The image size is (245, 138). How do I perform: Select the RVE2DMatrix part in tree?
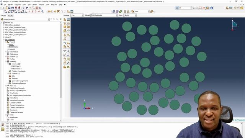(14, 47)
